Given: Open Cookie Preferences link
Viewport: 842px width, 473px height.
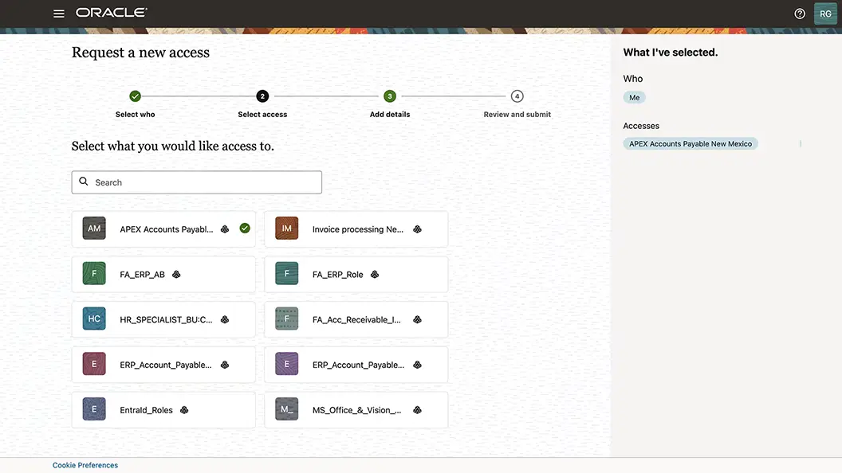Looking at the screenshot, I should click(x=85, y=465).
